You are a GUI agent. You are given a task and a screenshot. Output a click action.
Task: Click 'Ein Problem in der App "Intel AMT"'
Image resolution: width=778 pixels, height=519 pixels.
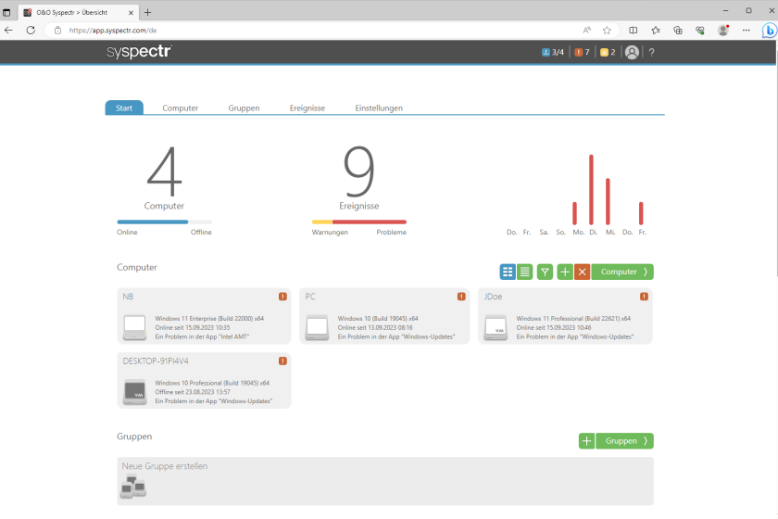(x=202, y=336)
